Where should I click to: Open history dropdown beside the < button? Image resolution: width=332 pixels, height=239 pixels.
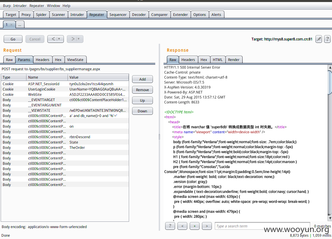point(59,39)
